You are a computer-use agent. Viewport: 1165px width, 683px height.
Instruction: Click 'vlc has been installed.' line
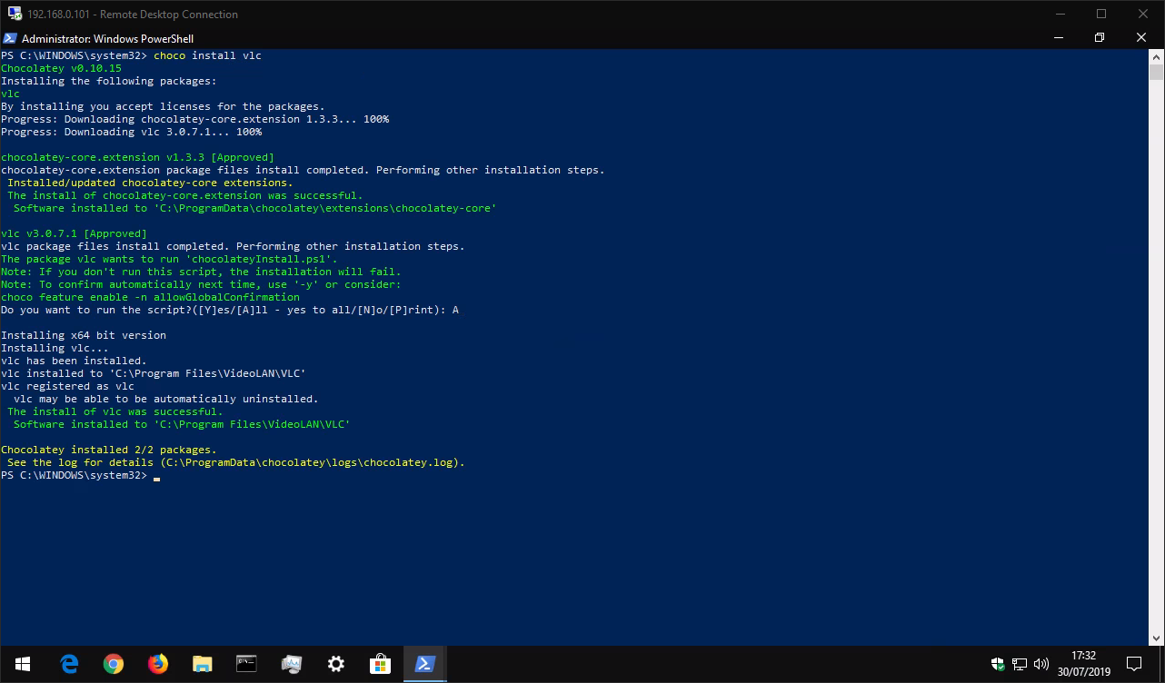[74, 361]
